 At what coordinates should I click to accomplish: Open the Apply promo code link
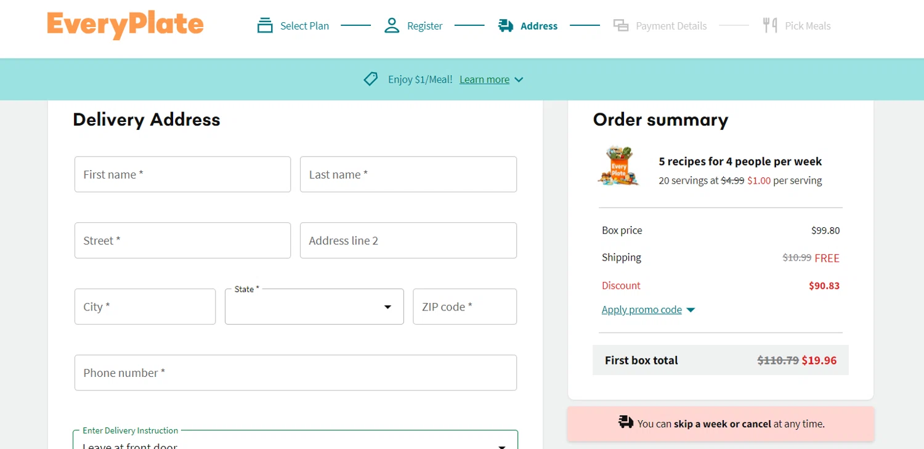click(642, 310)
